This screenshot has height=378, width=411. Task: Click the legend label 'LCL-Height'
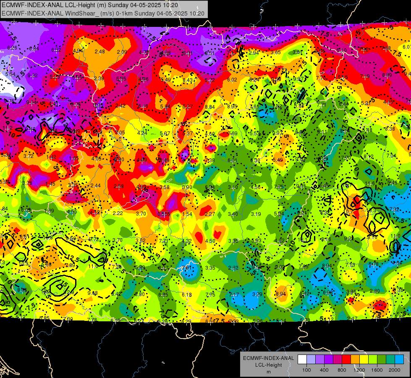click(268, 365)
